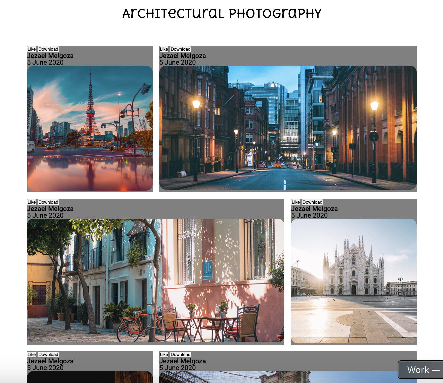Like the dark cut-off photo in the bottom row
Viewport: 443px width, 383px height.
pos(32,354)
